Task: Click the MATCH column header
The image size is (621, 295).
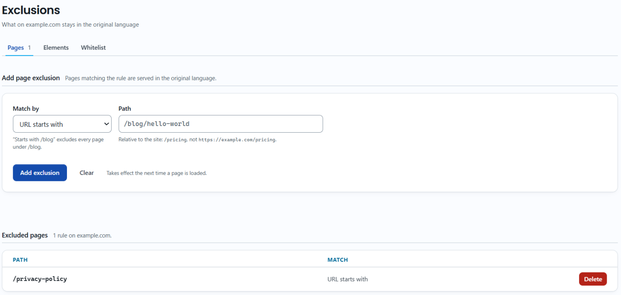Action: point(337,260)
